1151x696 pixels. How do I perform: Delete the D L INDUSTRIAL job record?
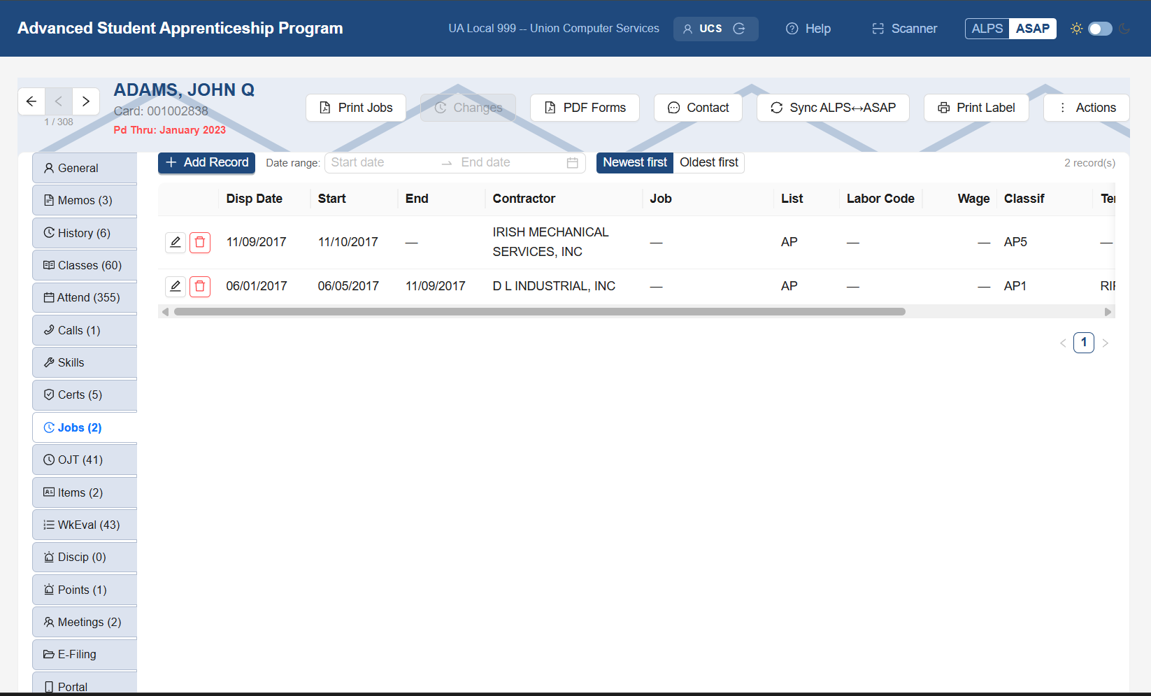200,286
